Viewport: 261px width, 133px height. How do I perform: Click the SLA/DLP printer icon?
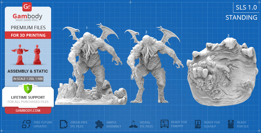tap(198, 124)
